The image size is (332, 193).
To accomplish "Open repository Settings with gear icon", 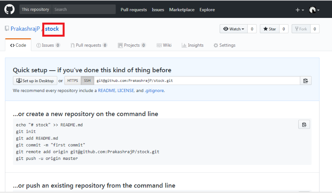I will click(x=224, y=45).
